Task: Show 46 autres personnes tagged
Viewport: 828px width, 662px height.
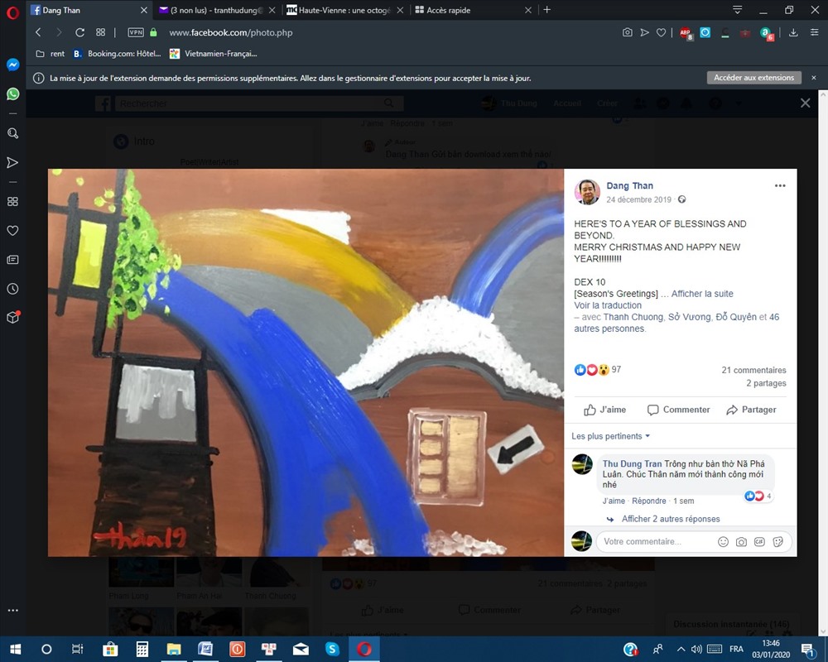Action: click(676, 323)
